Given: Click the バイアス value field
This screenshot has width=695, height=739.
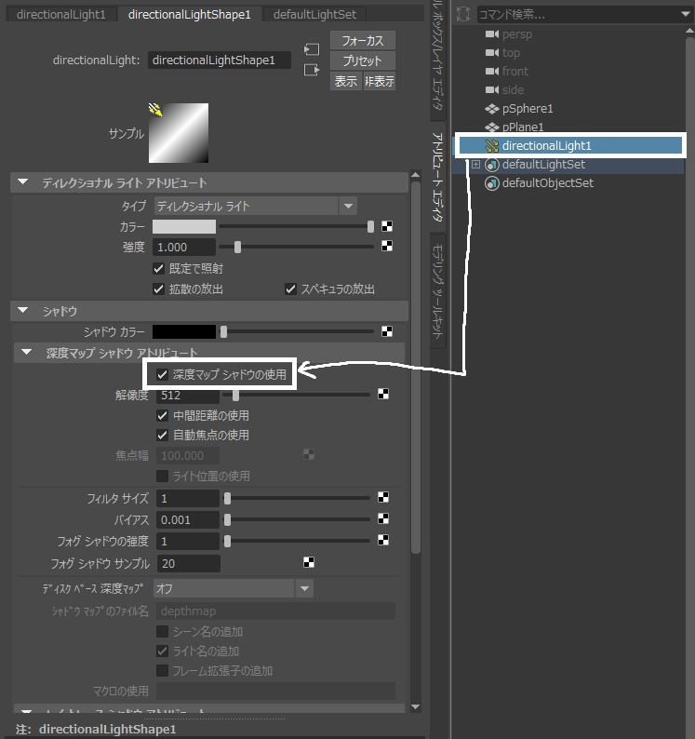Looking at the screenshot, I should tap(188, 520).
